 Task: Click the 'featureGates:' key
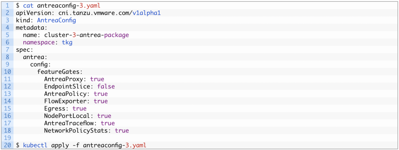click(60, 72)
